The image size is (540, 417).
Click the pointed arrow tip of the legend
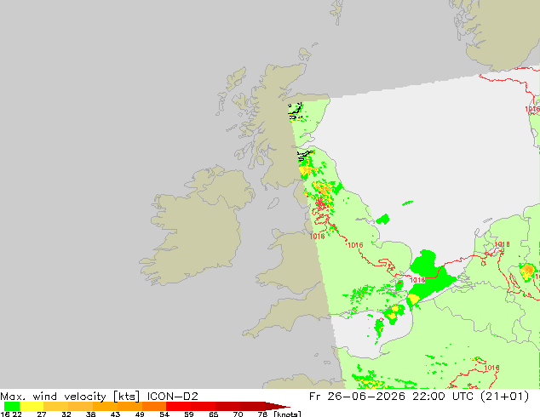tap(278, 406)
